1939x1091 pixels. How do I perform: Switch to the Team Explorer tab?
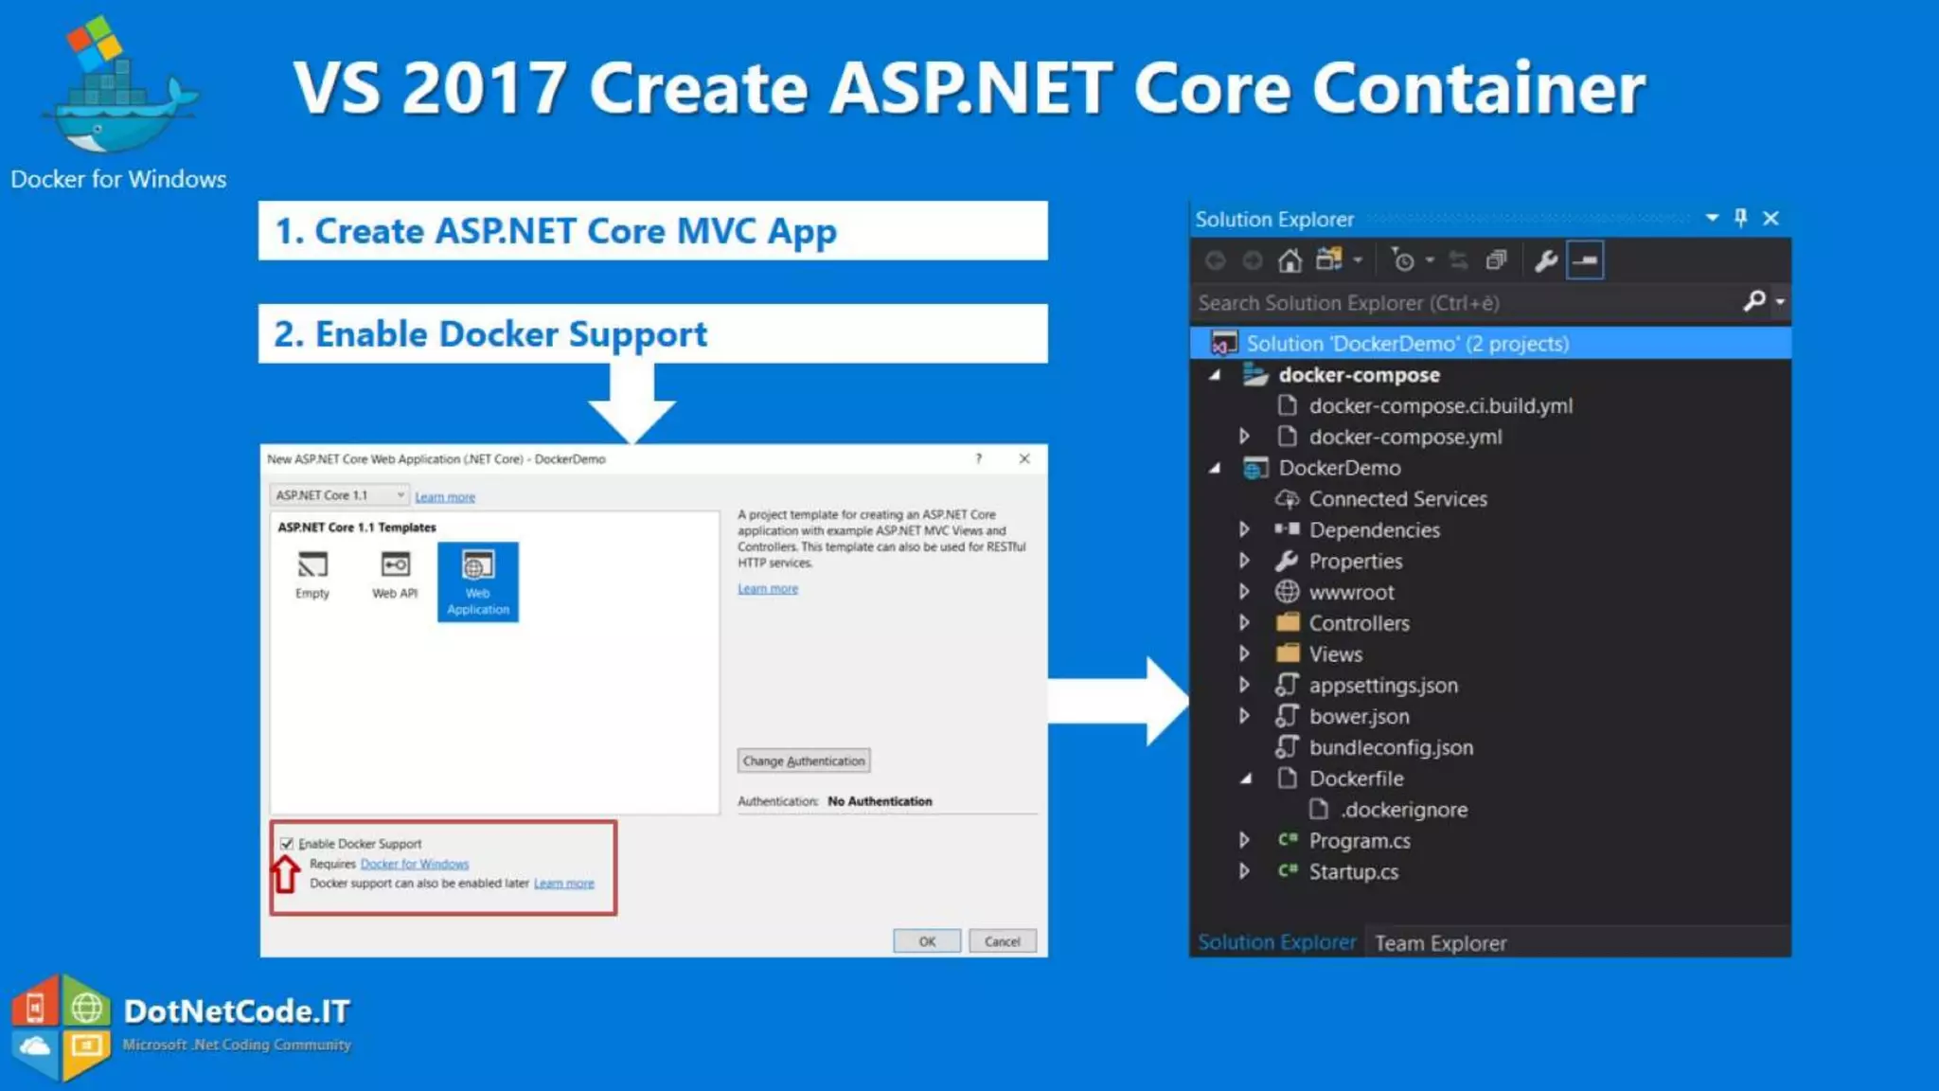point(1440,943)
